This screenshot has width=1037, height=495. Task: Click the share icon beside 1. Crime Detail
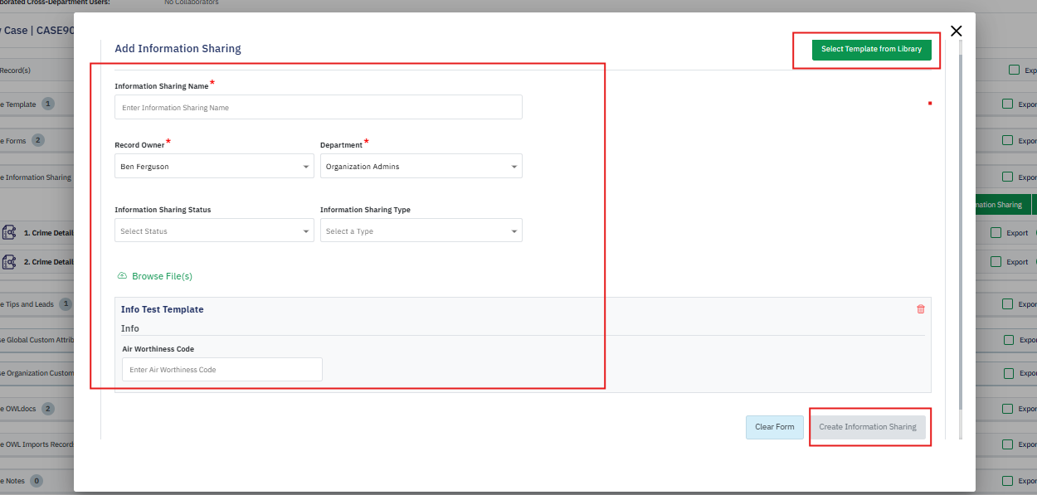pyautogui.click(x=9, y=233)
